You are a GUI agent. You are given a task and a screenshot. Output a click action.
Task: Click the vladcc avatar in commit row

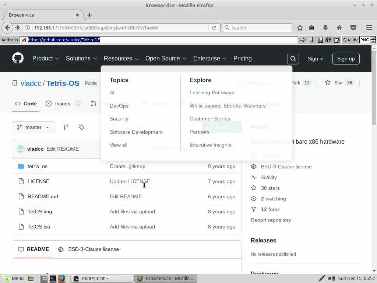click(x=21, y=149)
